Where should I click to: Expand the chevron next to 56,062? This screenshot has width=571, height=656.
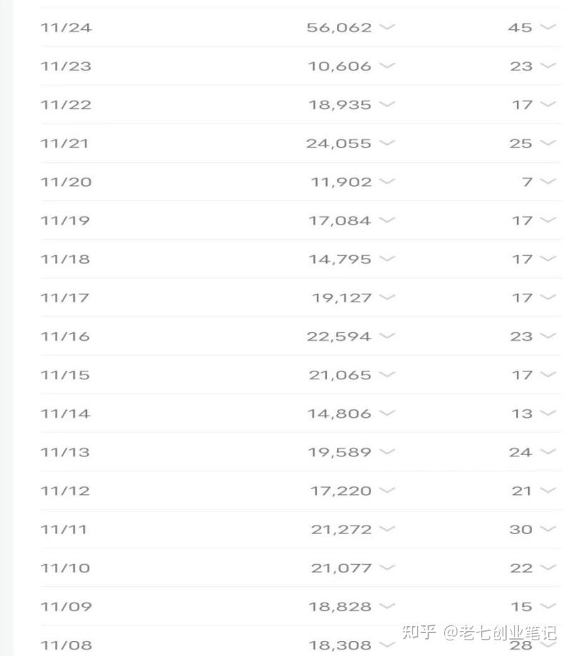[387, 27]
